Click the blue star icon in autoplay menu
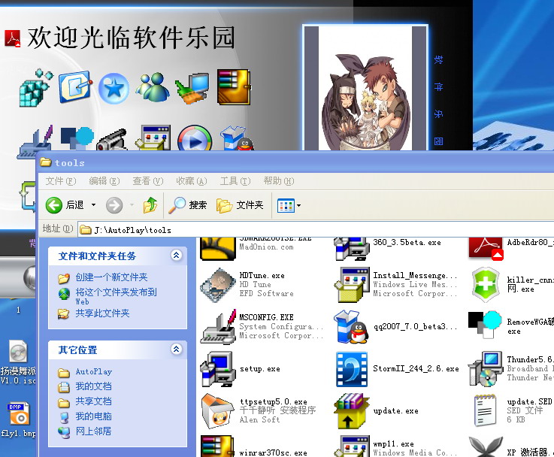The image size is (554, 457). pyautogui.click(x=114, y=88)
